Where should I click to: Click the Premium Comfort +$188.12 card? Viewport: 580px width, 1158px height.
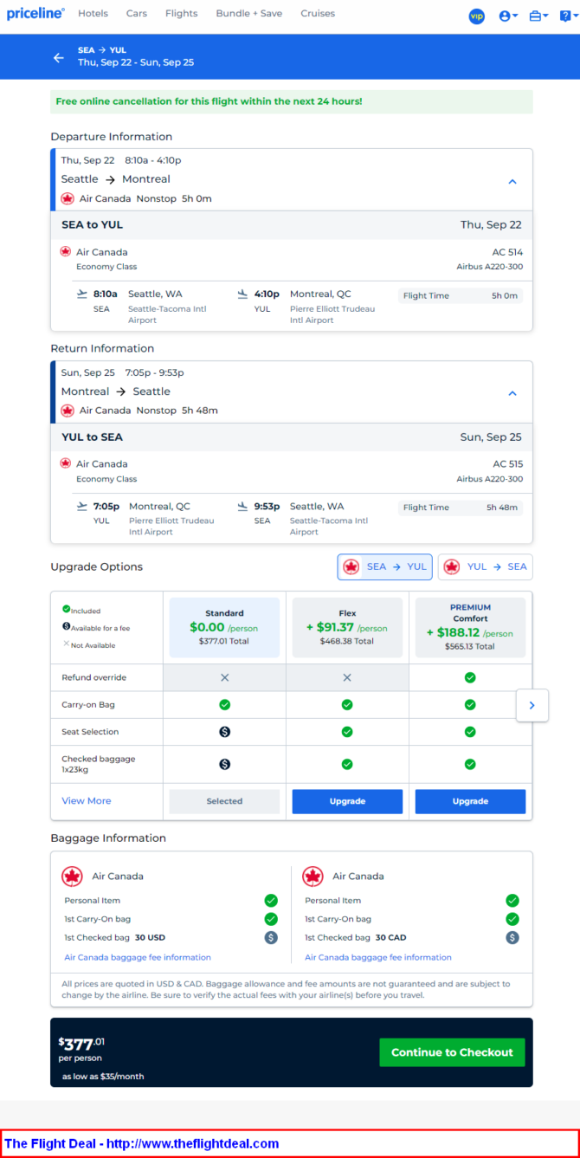pyautogui.click(x=470, y=627)
